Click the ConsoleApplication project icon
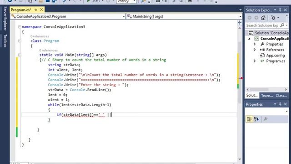291x164 pixels. (256, 38)
